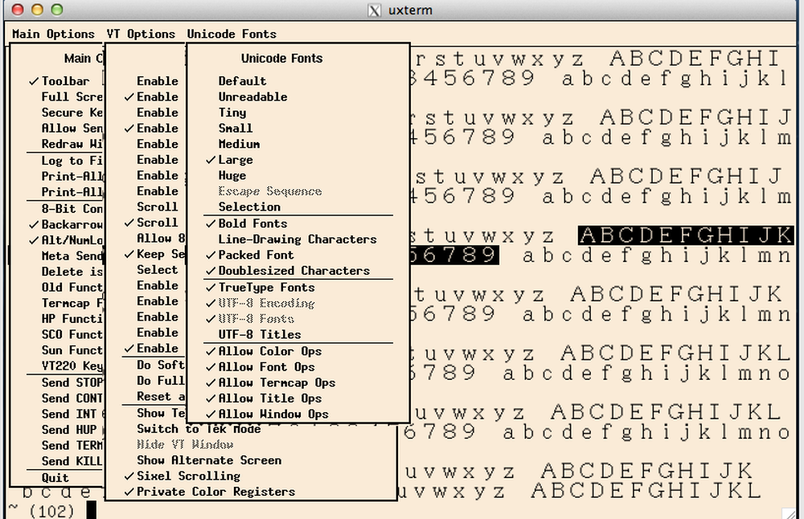Image resolution: width=804 pixels, height=519 pixels.
Task: Choose the Selection font entry
Action: point(249,207)
